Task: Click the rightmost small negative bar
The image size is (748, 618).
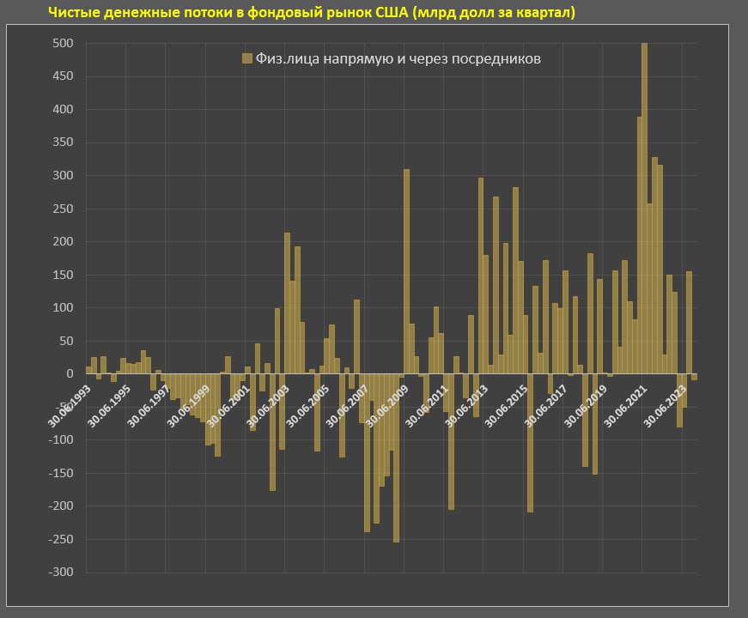Action: pos(694,377)
